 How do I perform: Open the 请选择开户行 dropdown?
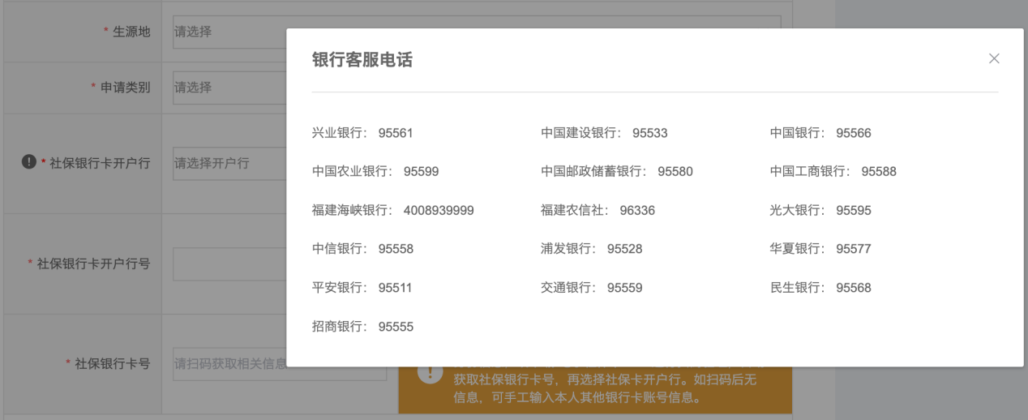229,163
